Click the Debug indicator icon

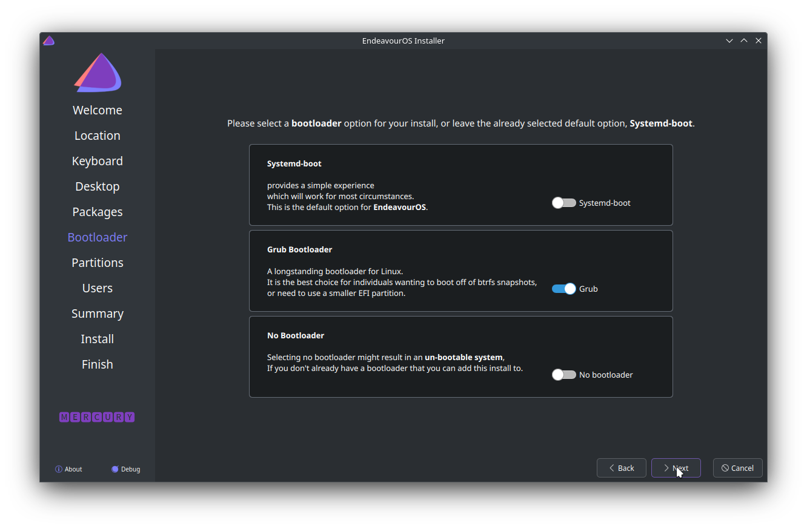pyautogui.click(x=115, y=469)
